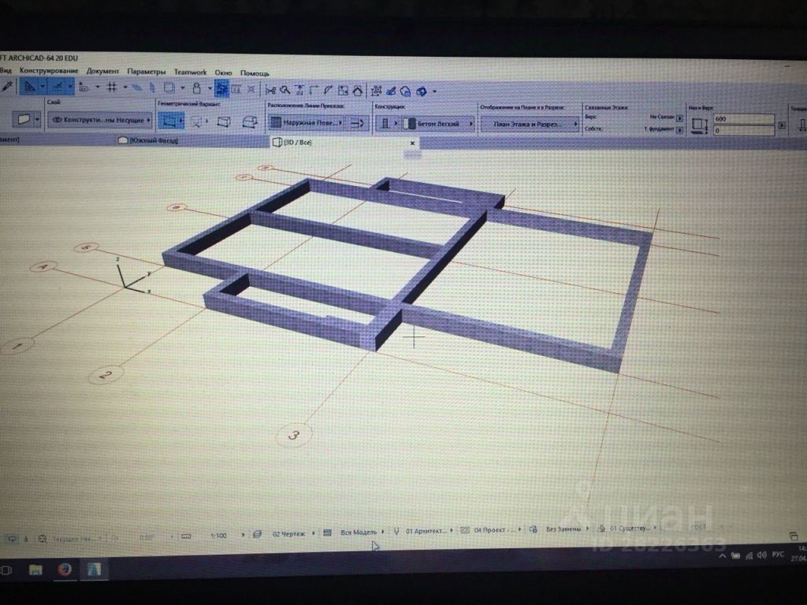The width and height of the screenshot is (807, 605).
Task: Close the 3D / Все tab
Action: click(x=412, y=143)
